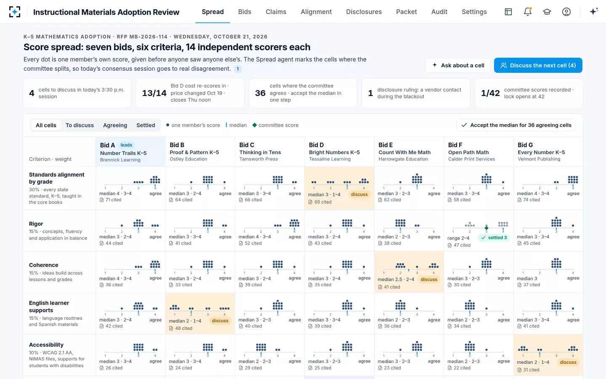Switch to the Bids tab
This screenshot has height=379, width=606.
click(245, 12)
